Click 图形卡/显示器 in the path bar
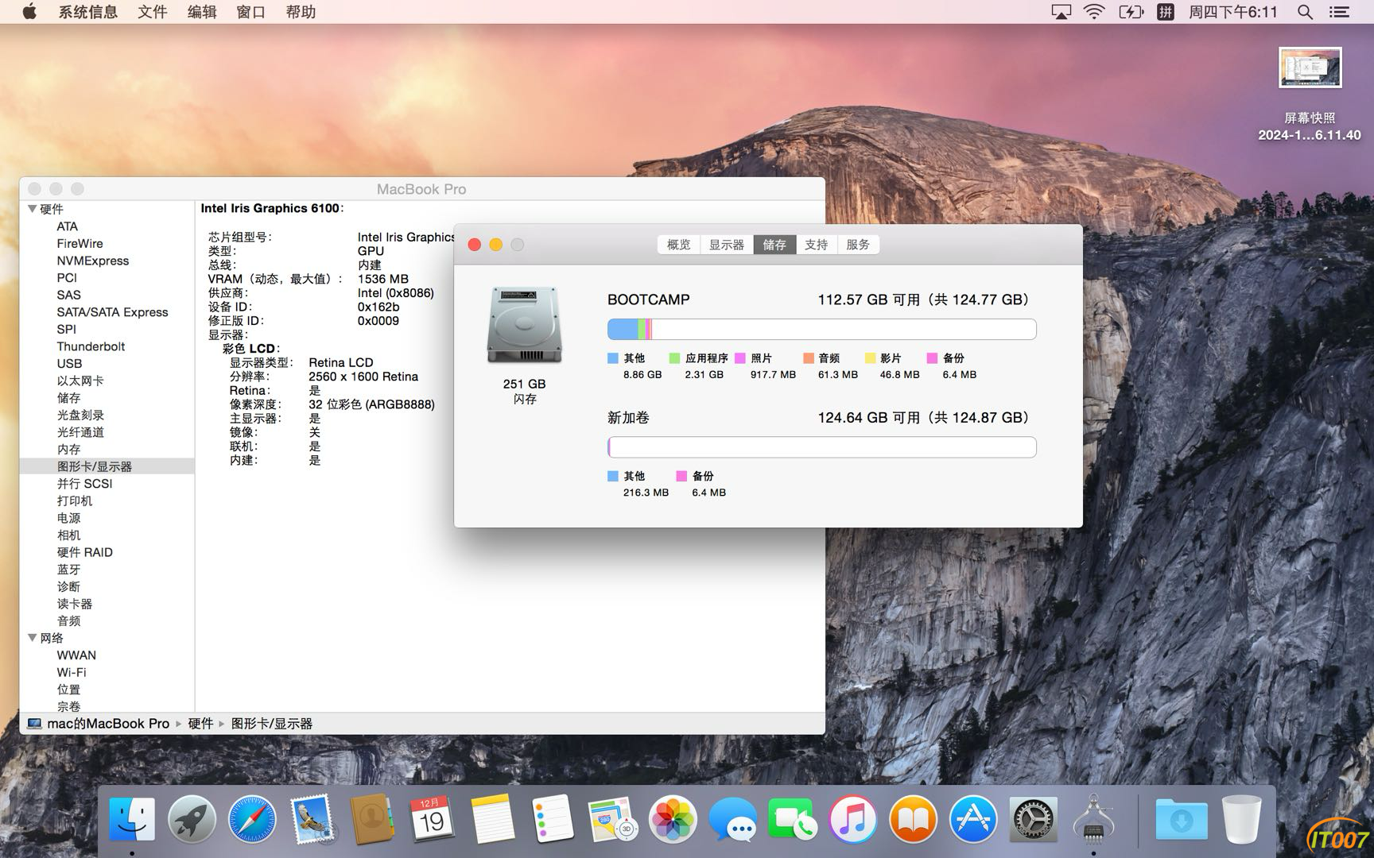The width and height of the screenshot is (1374, 858). (x=272, y=724)
